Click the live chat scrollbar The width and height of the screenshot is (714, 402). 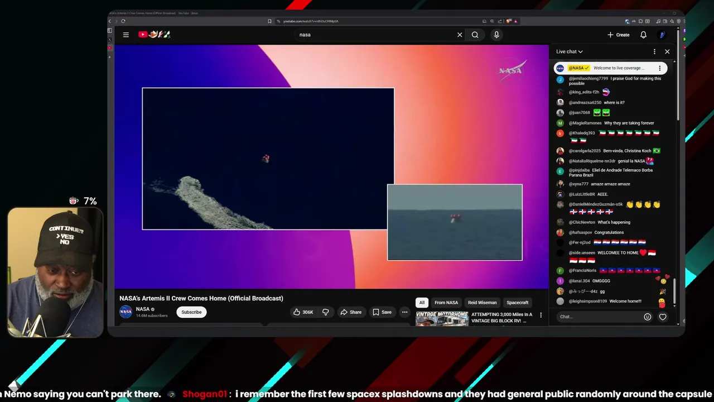pyautogui.click(x=674, y=290)
